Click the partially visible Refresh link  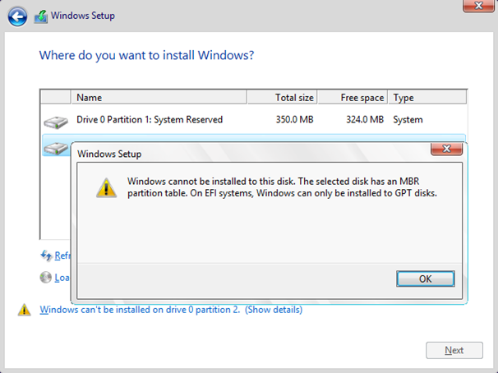point(62,256)
